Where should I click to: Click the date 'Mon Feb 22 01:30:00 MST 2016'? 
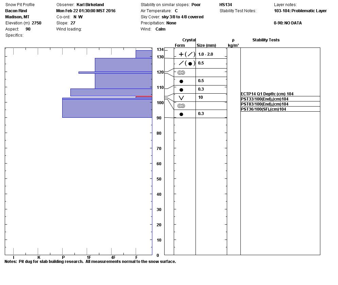86,11
